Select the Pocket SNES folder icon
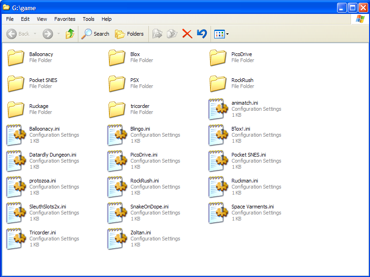 16,83
